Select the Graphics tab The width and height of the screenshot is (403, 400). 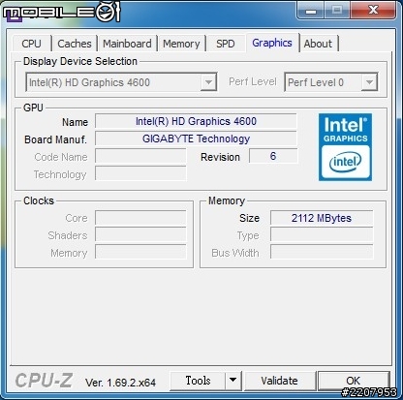click(272, 43)
